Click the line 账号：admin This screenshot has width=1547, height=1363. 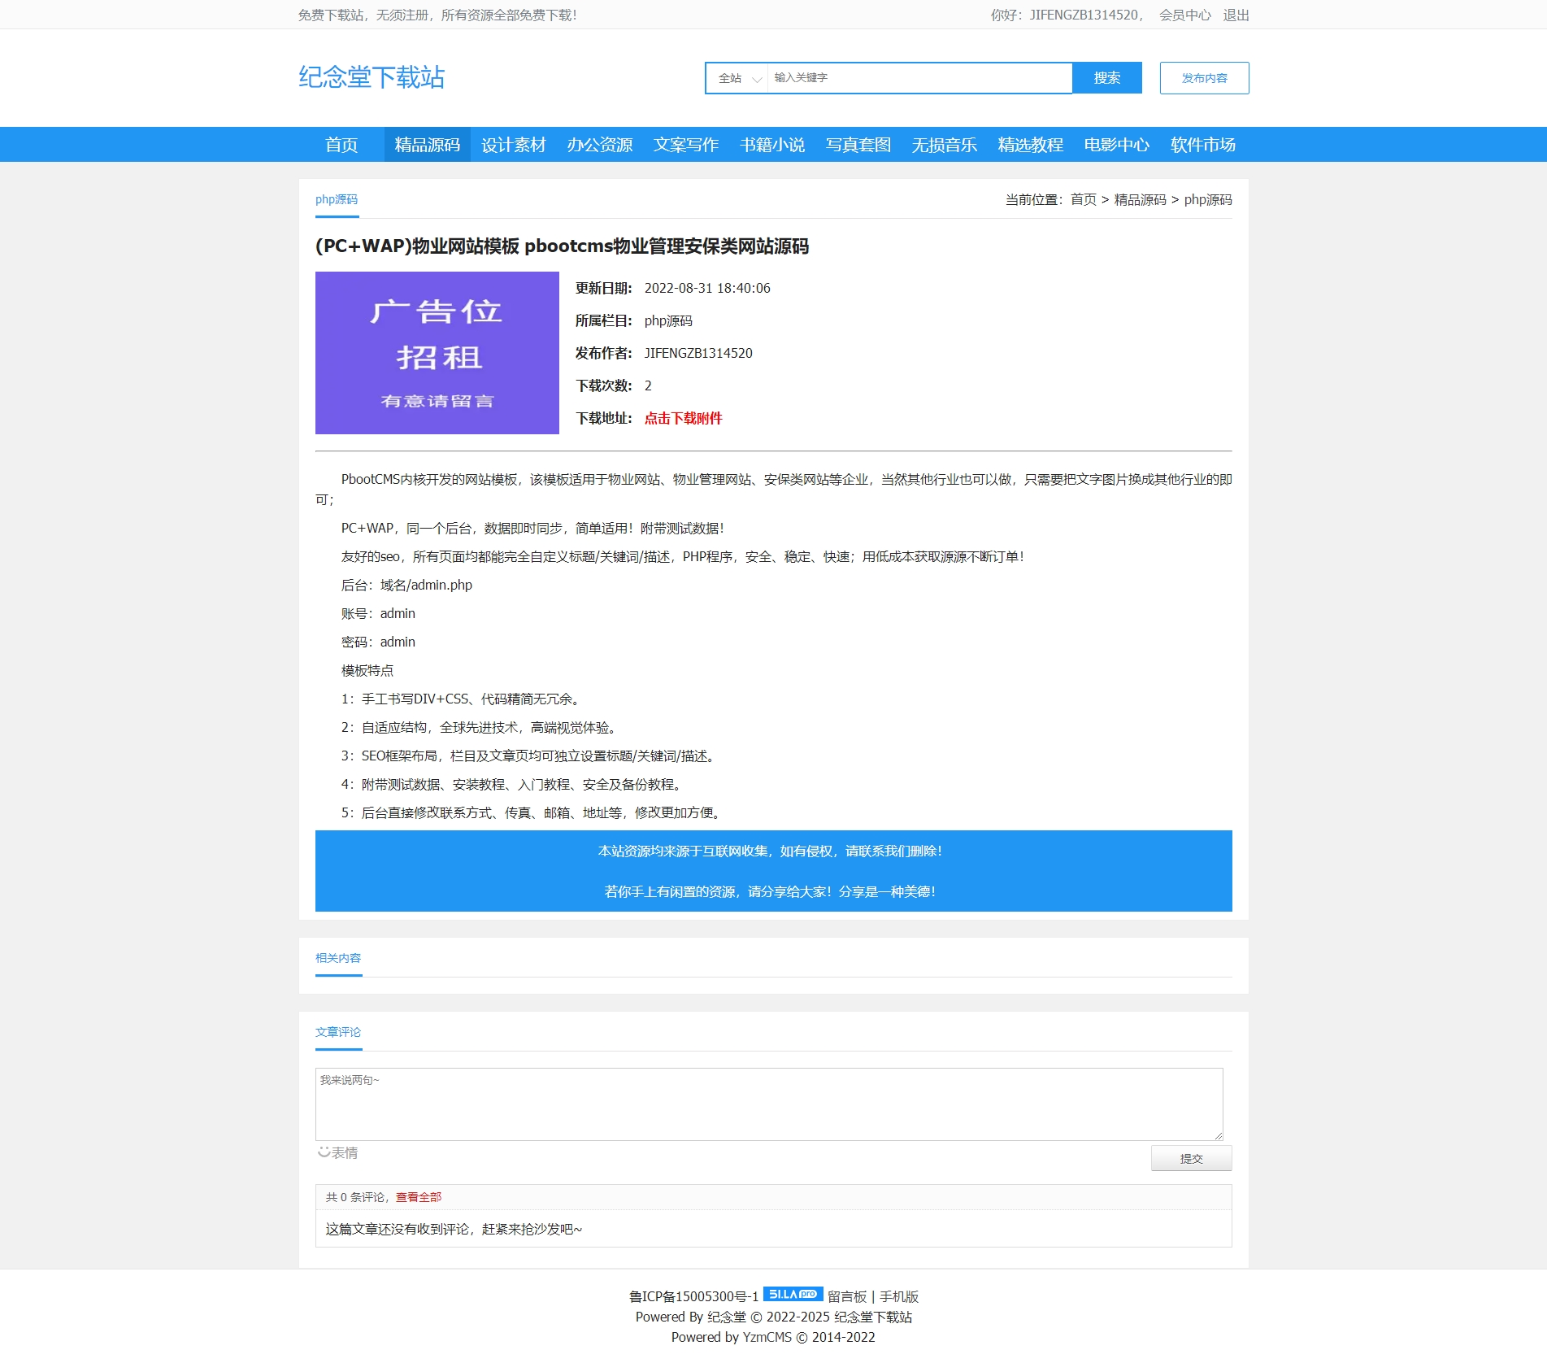378,613
